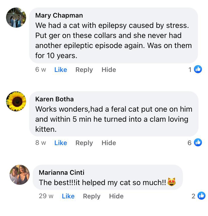The width and height of the screenshot is (208, 216).
Task: Reply to Marianna Cinti's comment
Action: (x=92, y=196)
